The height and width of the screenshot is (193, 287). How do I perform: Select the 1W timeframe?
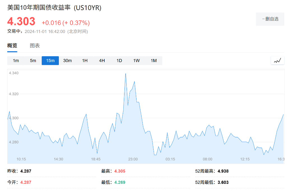pyautogui.click(x=136, y=60)
